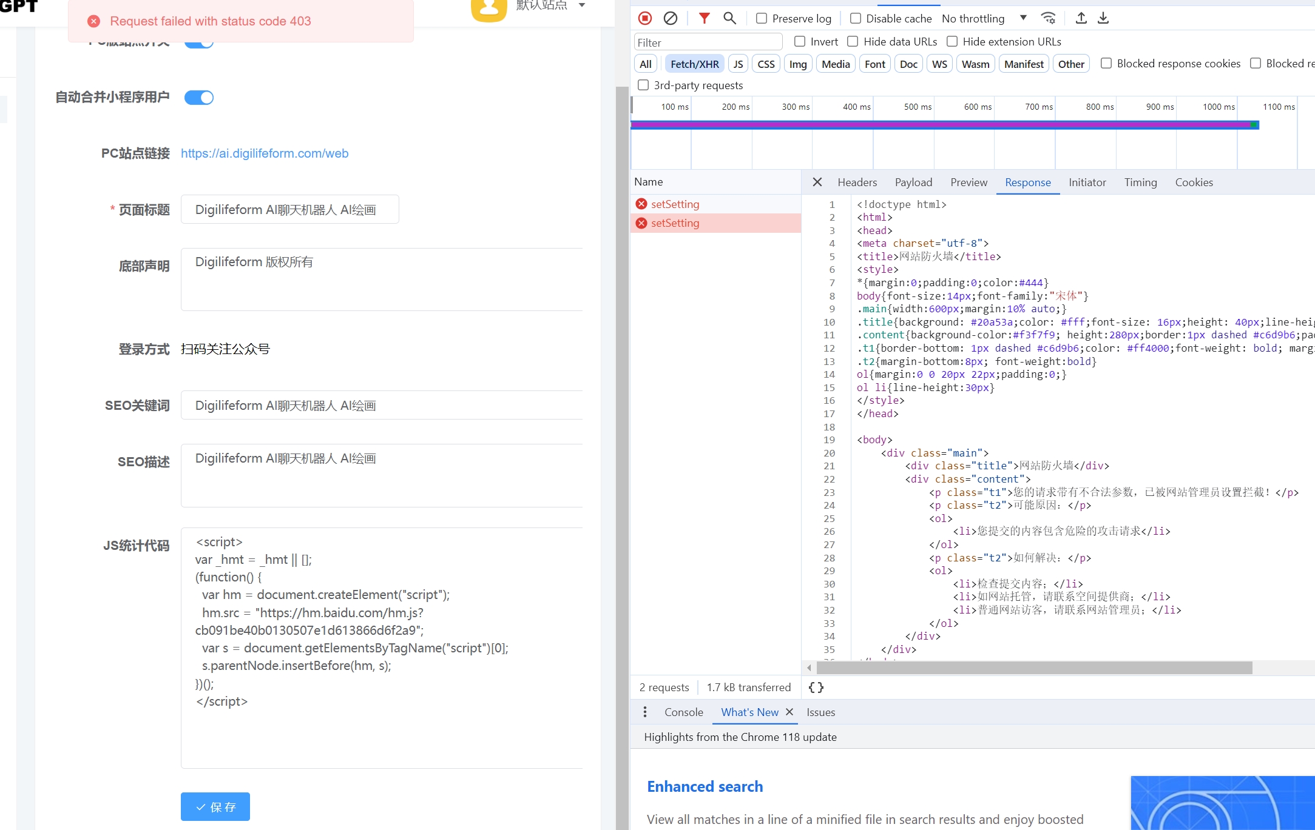Check Hide extension URLs
Image resolution: width=1315 pixels, height=830 pixels.
[952, 41]
